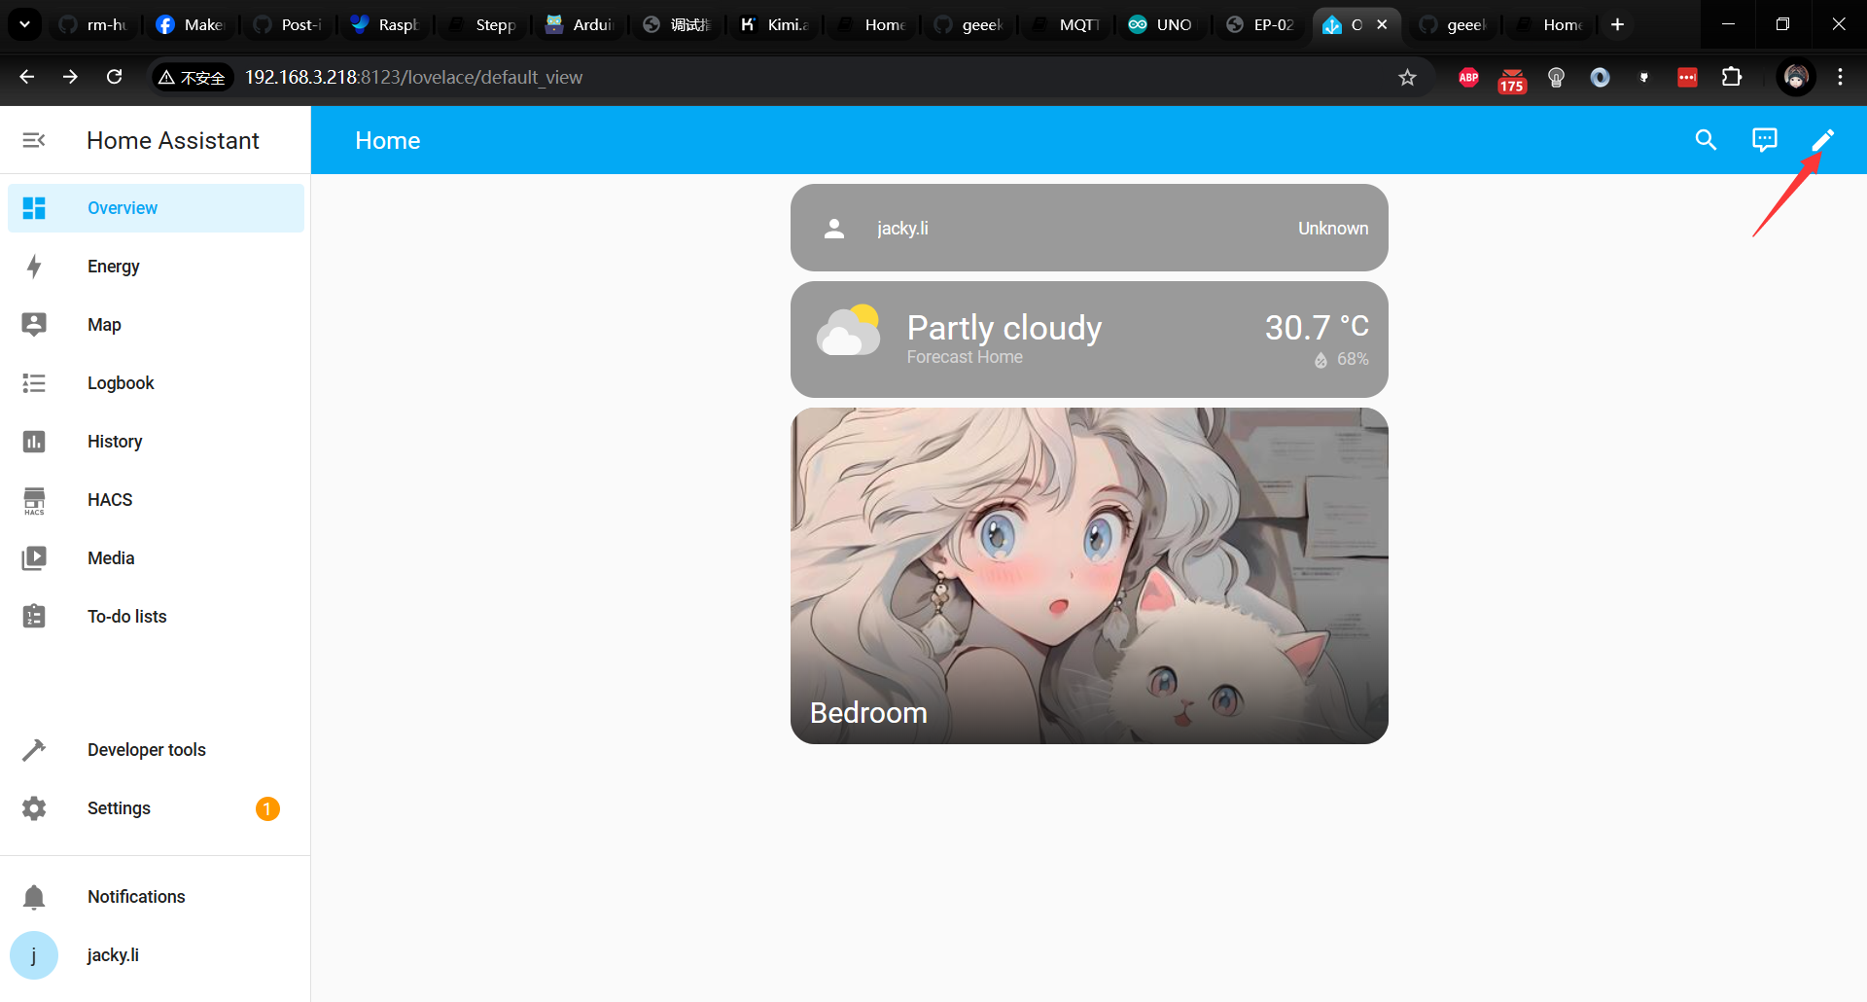Reload the current page

[114, 77]
